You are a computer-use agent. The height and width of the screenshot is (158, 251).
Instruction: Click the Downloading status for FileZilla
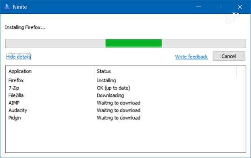[111, 96]
